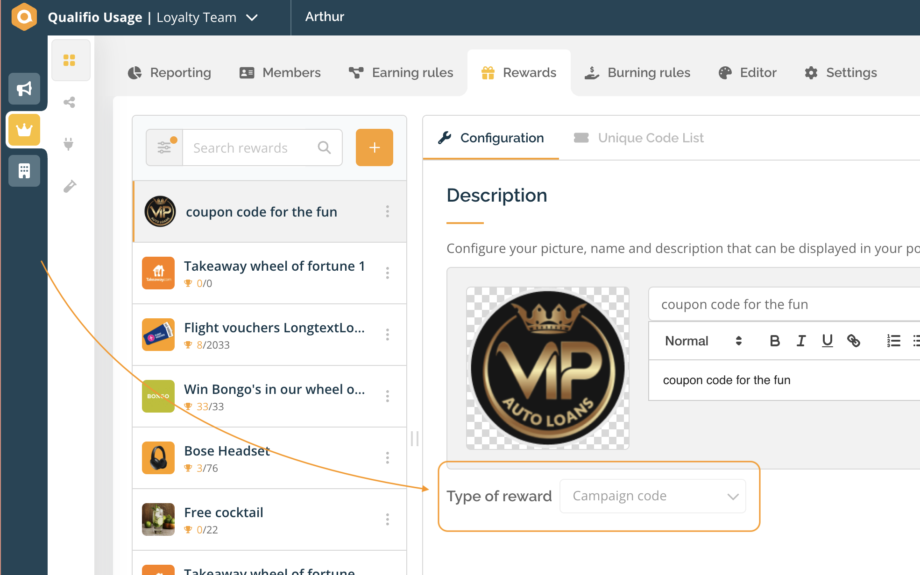Viewport: 920px width, 575px height.
Task: Click the paintbrush design icon
Action: tap(70, 186)
